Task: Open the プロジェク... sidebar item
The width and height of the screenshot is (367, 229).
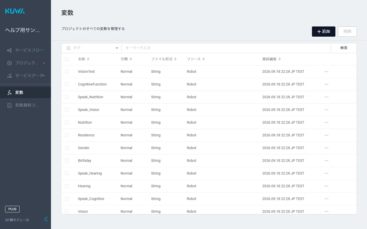Action: 25,63
